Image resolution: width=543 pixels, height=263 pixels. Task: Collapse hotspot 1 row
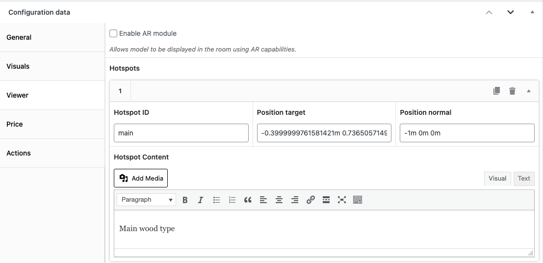(x=528, y=91)
